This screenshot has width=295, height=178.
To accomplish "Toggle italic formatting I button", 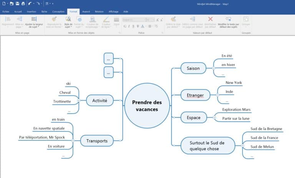I will click(129, 26).
